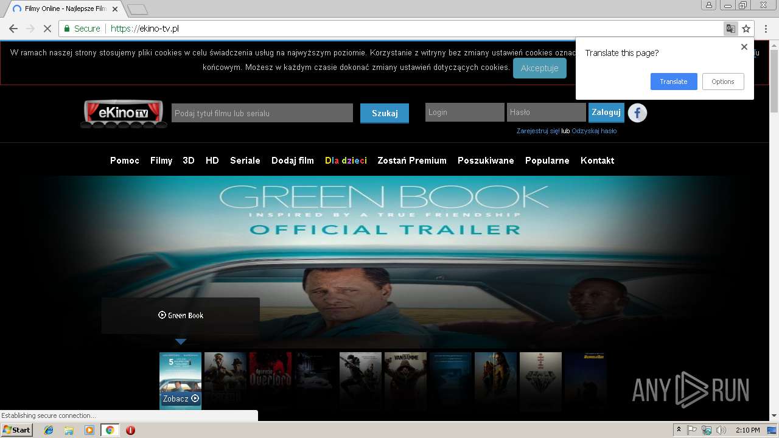The width and height of the screenshot is (779, 438).
Task: Open a new browser tab
Action: coord(138,9)
